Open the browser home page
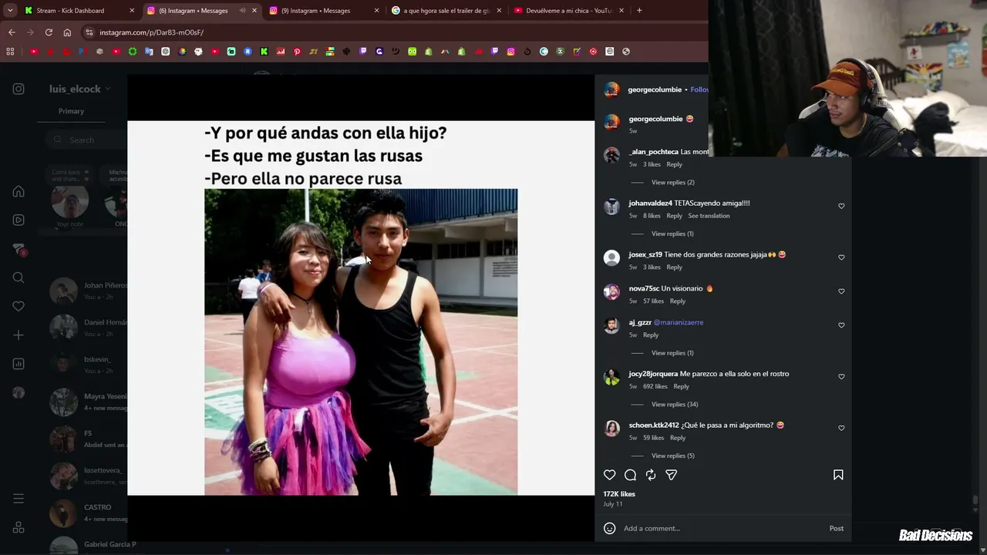The image size is (987, 555). 67,32
